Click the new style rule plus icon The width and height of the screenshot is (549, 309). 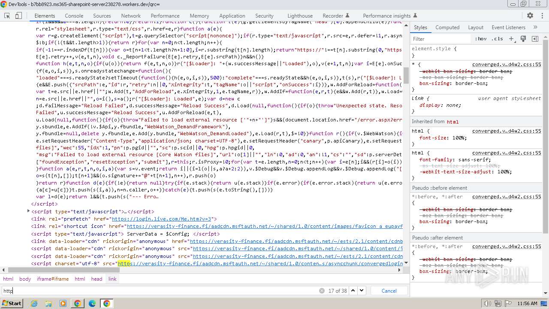point(511,39)
